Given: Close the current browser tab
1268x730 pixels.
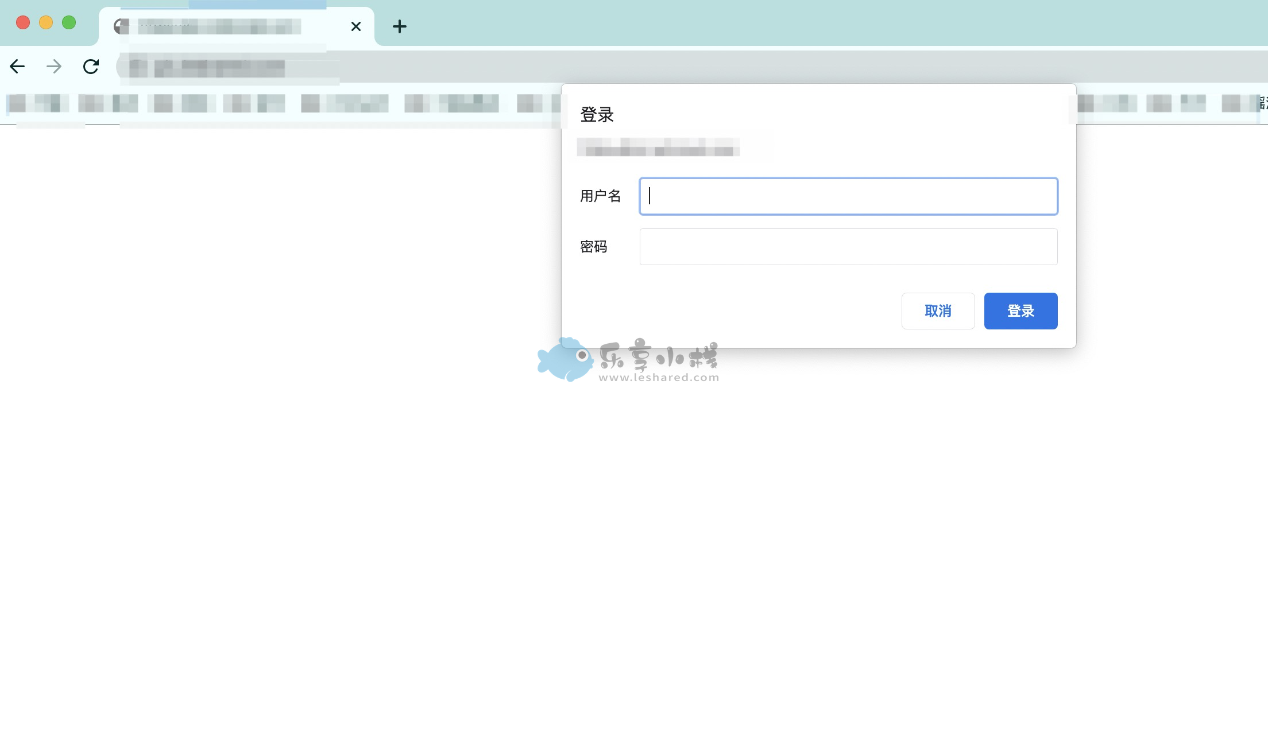Looking at the screenshot, I should click(x=355, y=26).
